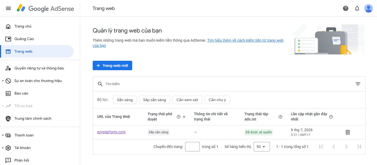Open Trung tâm chính sách menu item
Screen dimensions: 377x165
[x=37, y=118]
